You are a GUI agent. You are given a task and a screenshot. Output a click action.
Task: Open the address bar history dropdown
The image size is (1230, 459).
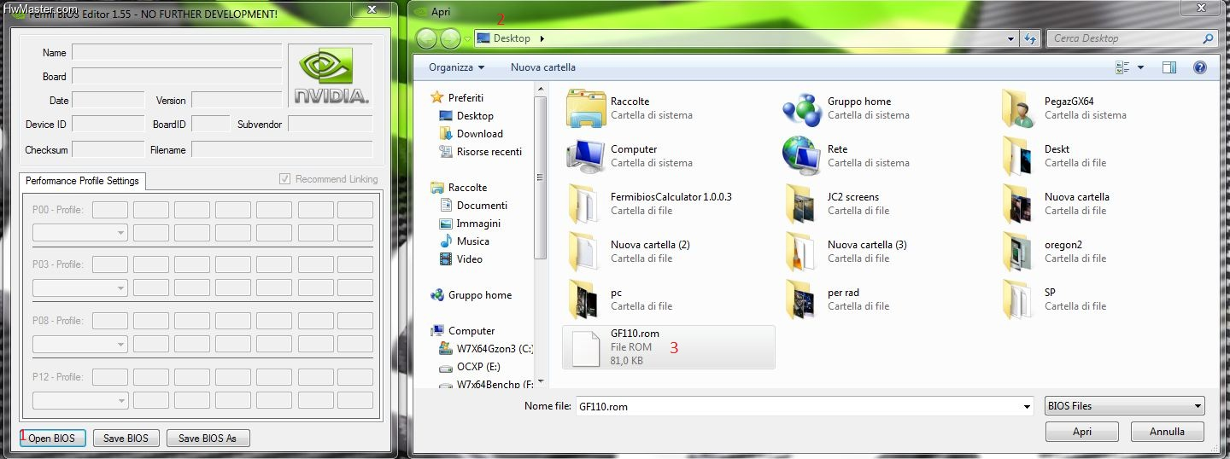1011,38
